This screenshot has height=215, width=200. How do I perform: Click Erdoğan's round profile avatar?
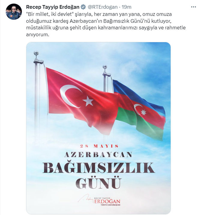coord(14,12)
